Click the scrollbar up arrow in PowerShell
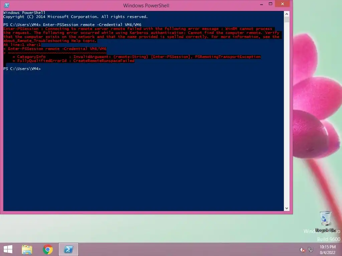 click(287, 14)
